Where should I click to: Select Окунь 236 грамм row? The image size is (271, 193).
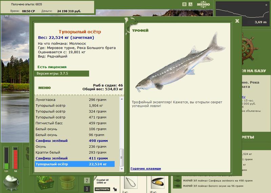(x=75, y=147)
